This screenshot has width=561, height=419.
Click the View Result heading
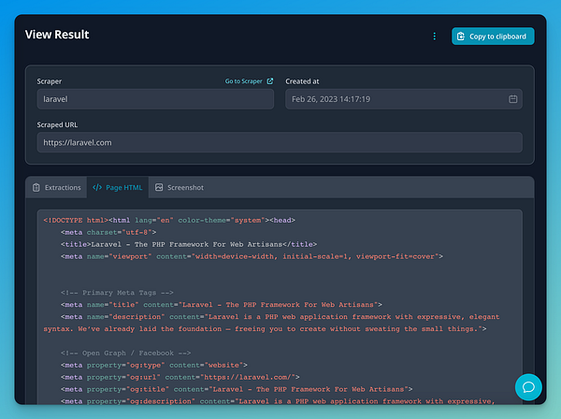57,35
